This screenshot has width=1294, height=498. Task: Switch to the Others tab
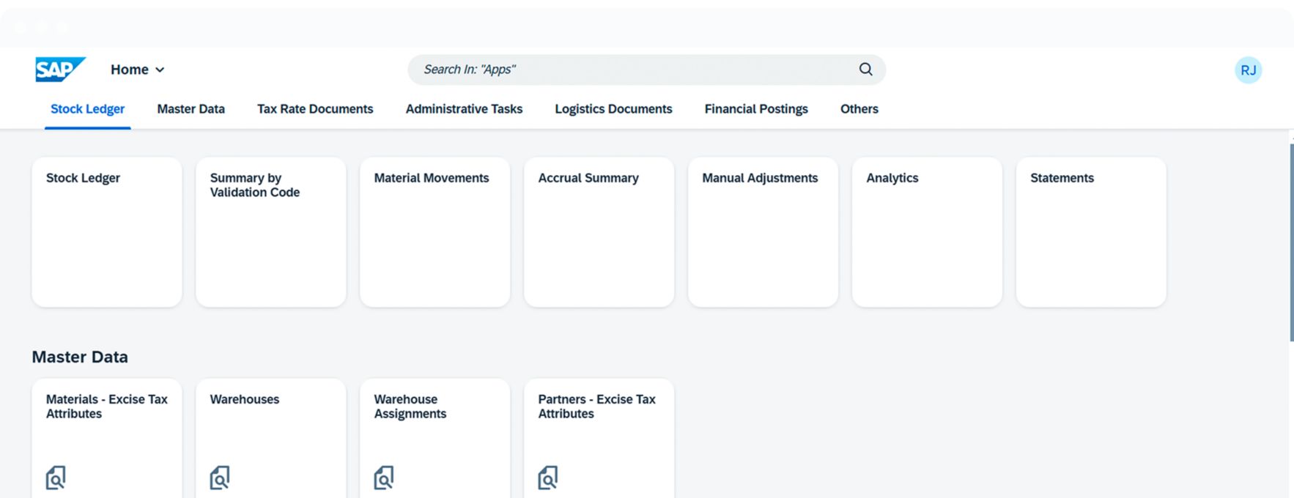pyautogui.click(x=859, y=109)
